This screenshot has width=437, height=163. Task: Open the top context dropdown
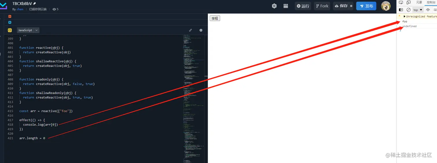click(x=418, y=10)
